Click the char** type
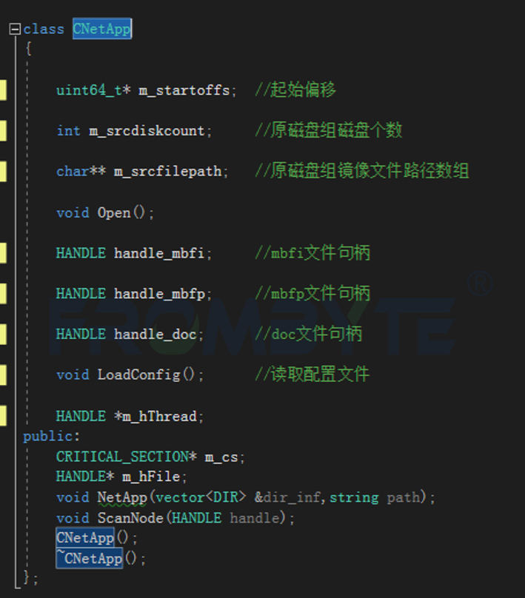 [81, 171]
